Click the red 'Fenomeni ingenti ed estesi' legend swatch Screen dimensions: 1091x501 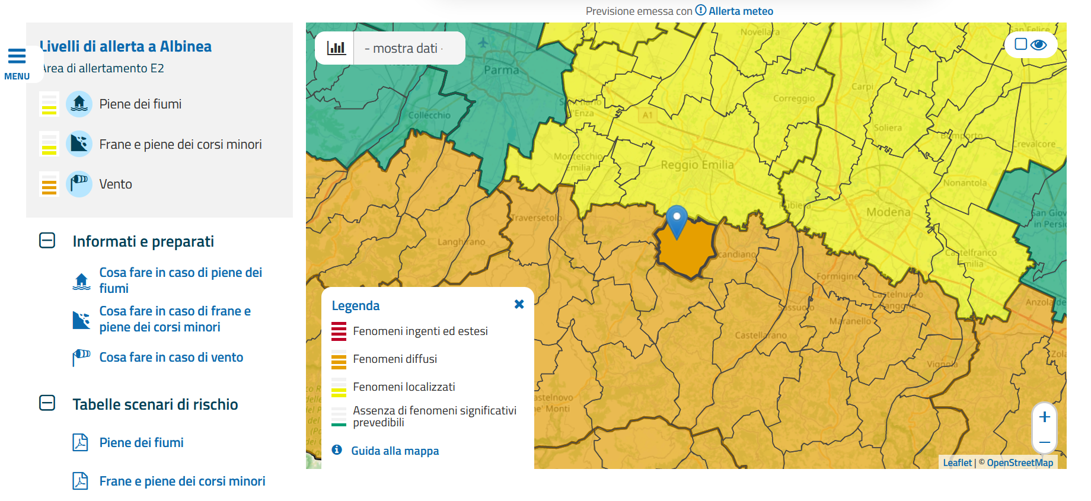coord(339,331)
